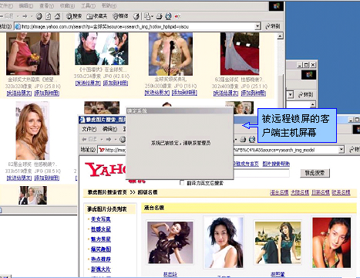Viewport: 360px width, 278px height.
Task: Click the Refresh icon in the top browser toolbar
Action: click(49, 16)
